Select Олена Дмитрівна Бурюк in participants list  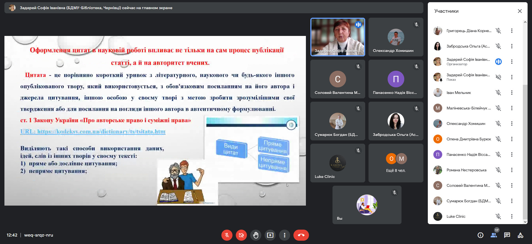[468, 139]
